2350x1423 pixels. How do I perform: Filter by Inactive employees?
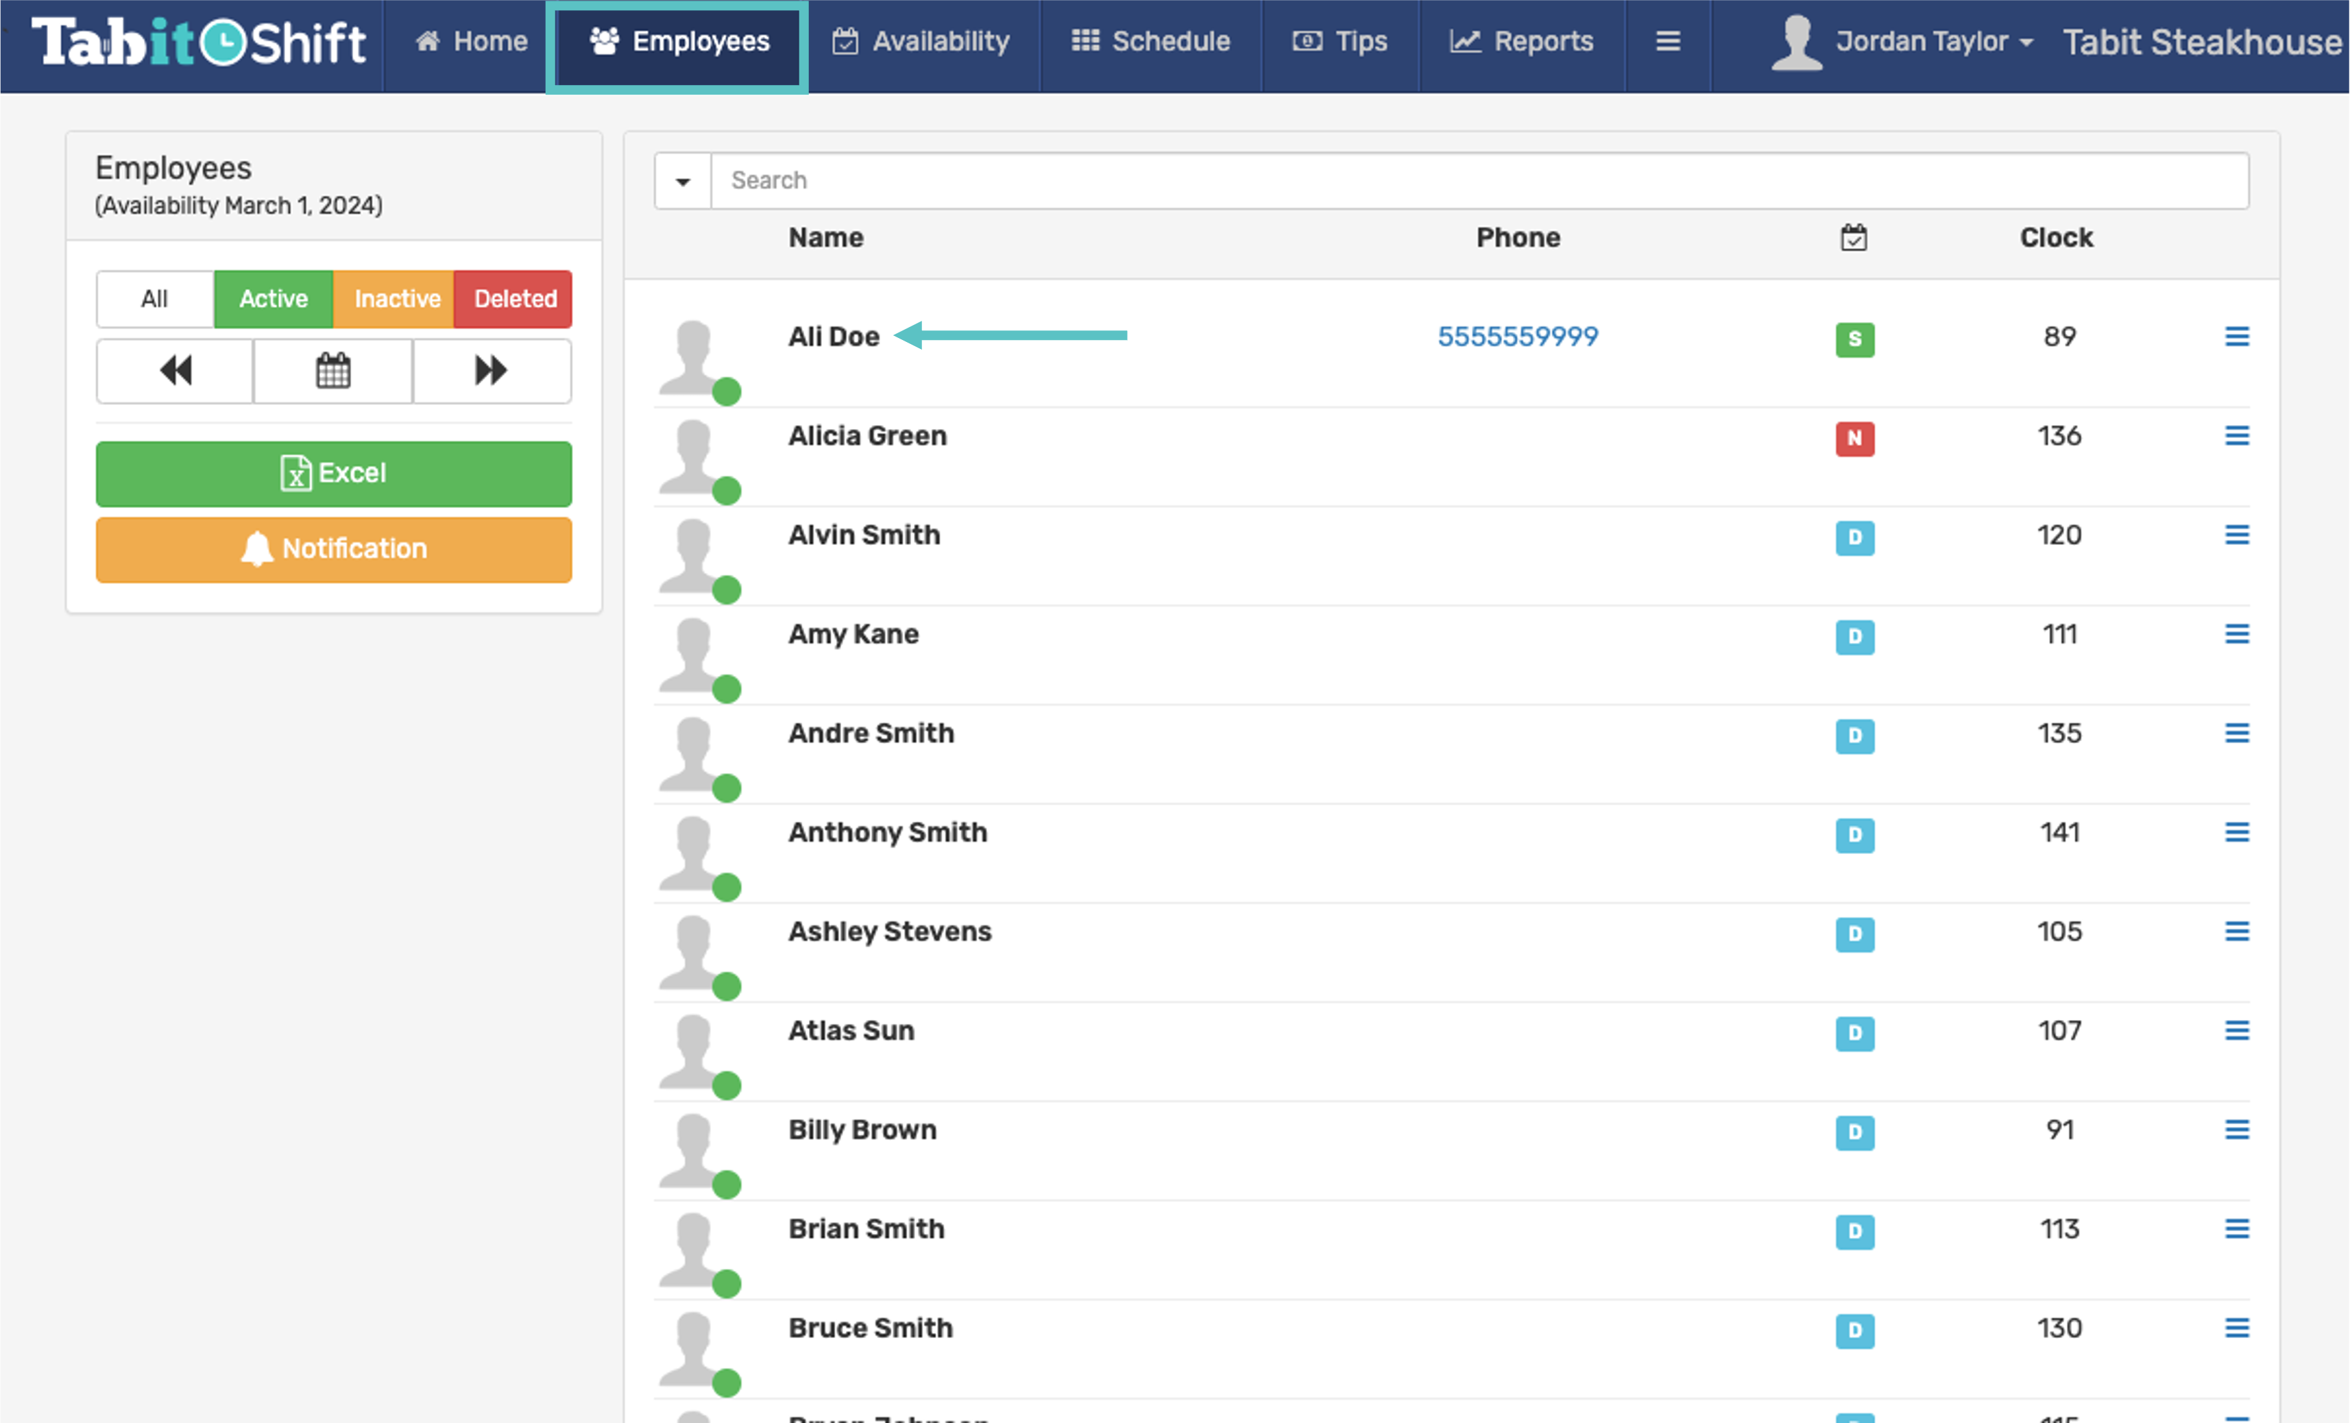click(394, 300)
